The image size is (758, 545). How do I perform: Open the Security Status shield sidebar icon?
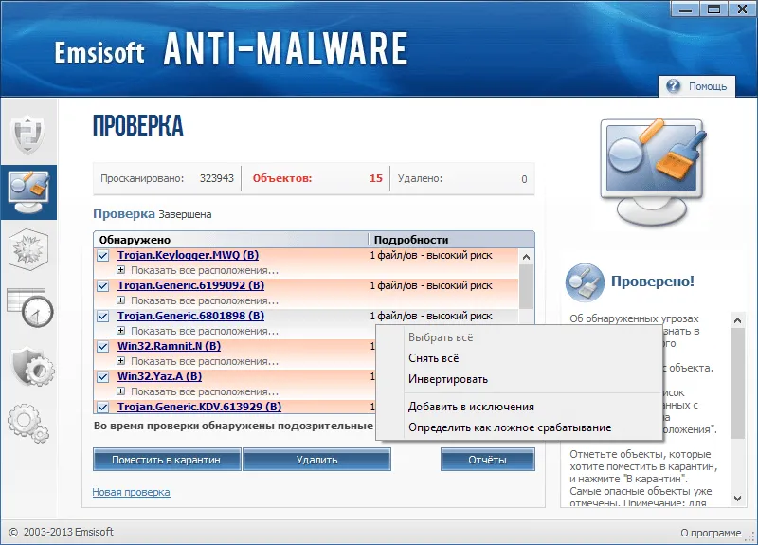point(28,135)
